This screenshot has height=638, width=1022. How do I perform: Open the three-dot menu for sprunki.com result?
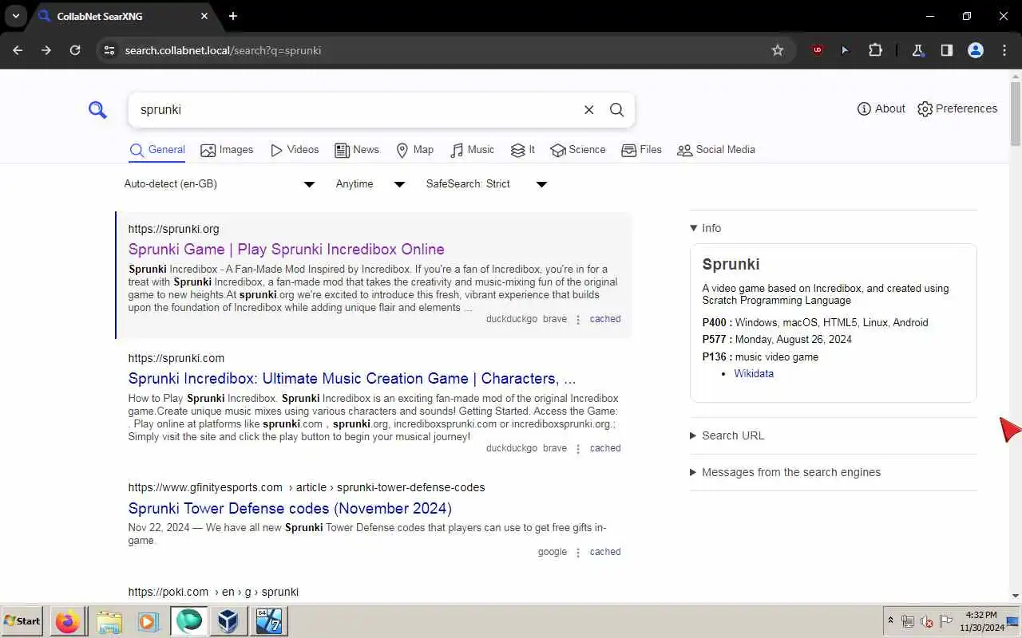[578, 449]
